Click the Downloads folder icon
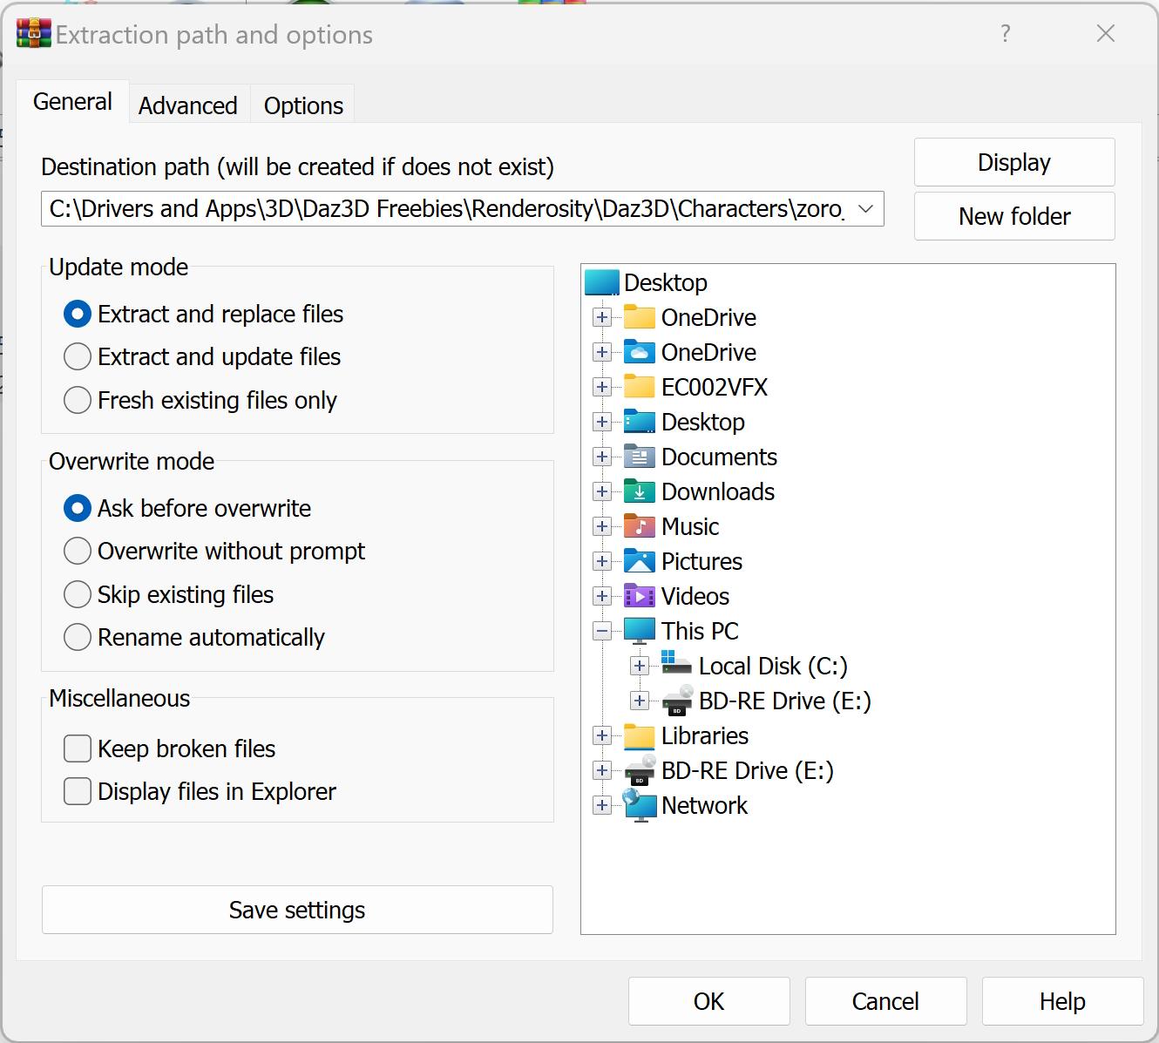Viewport: 1159px width, 1043px height. (640, 491)
